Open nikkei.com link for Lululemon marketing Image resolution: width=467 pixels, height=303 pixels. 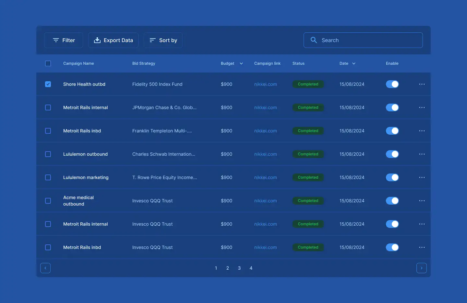[266, 177]
